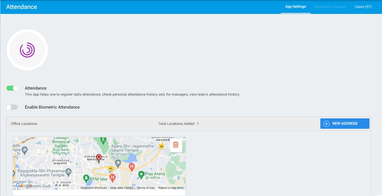The width and height of the screenshot is (382, 196).
Task: Select the Play Arena map marker
Action: pos(141,174)
